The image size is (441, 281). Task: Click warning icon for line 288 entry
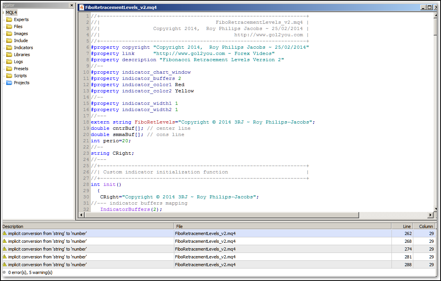(x=5, y=265)
